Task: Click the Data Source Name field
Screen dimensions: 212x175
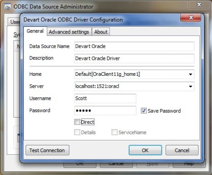Action: click(x=134, y=46)
